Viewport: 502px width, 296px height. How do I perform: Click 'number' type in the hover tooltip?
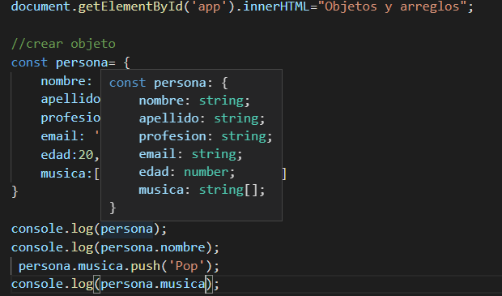pyautogui.click(x=206, y=172)
